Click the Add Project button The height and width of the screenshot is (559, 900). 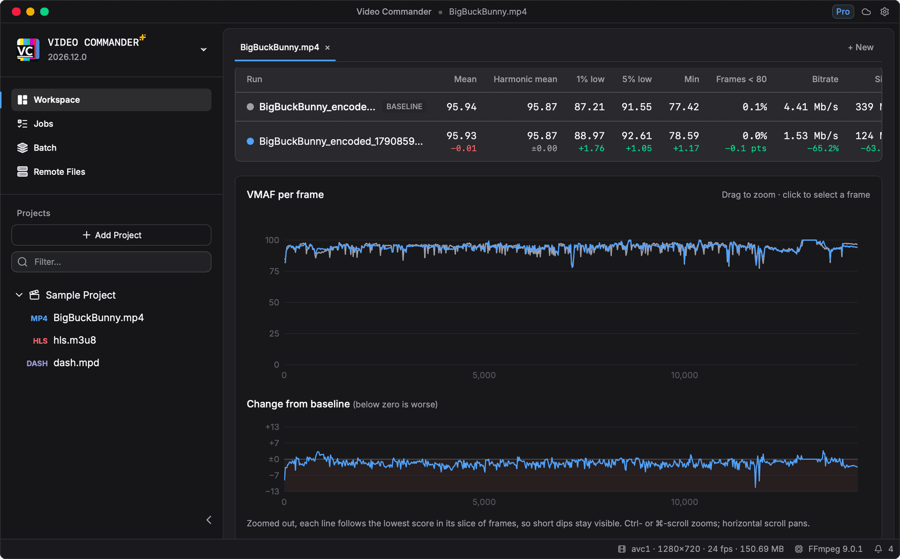point(111,235)
